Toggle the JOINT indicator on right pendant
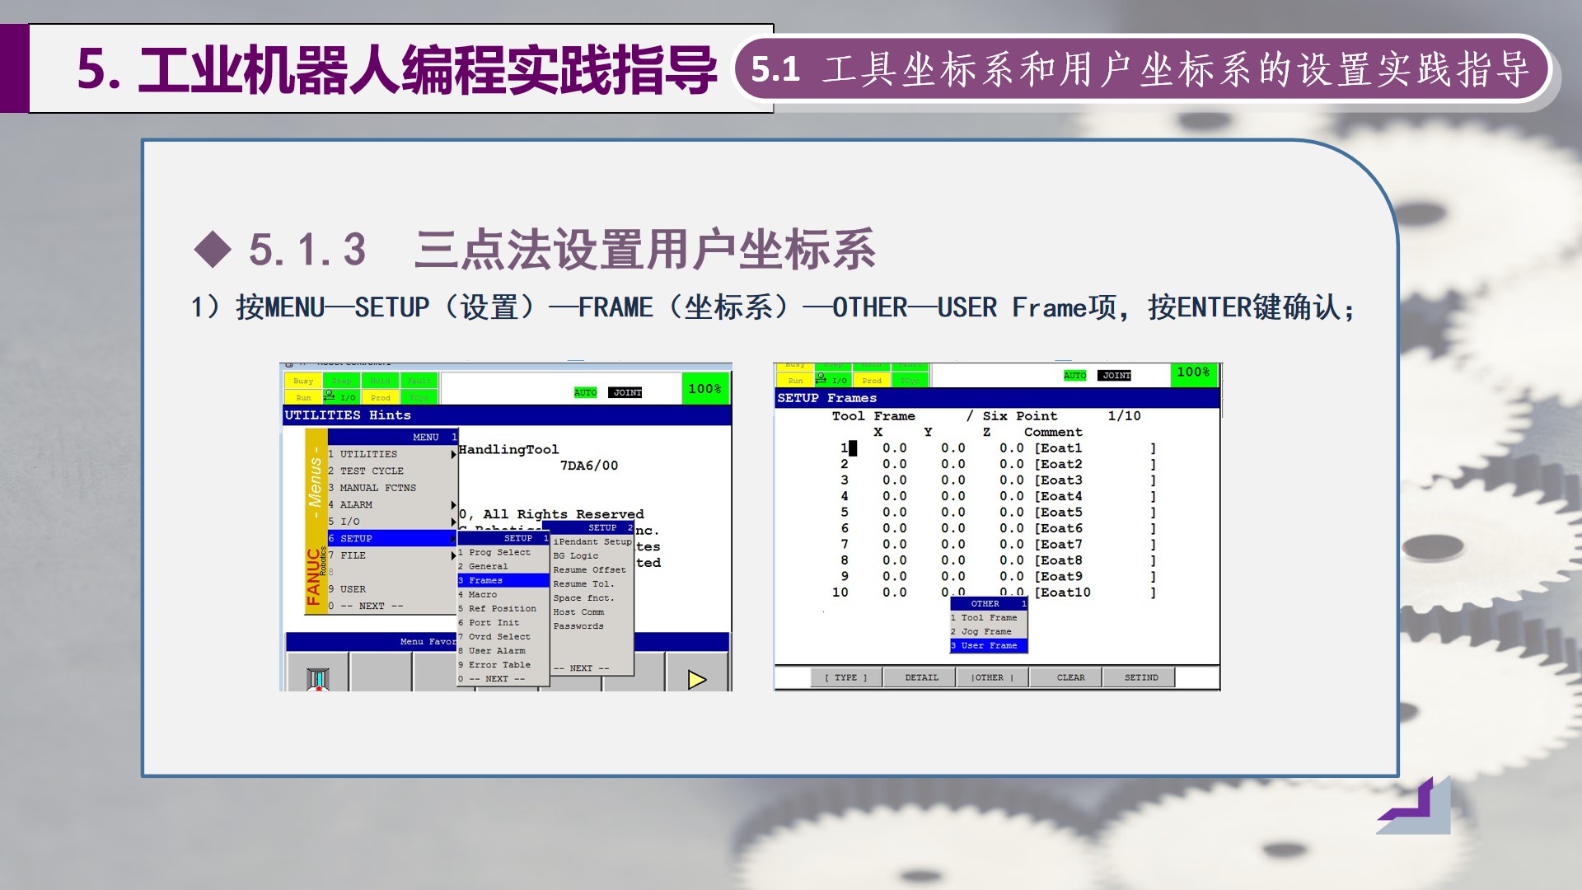Viewport: 1582px width, 890px height. (x=1116, y=376)
